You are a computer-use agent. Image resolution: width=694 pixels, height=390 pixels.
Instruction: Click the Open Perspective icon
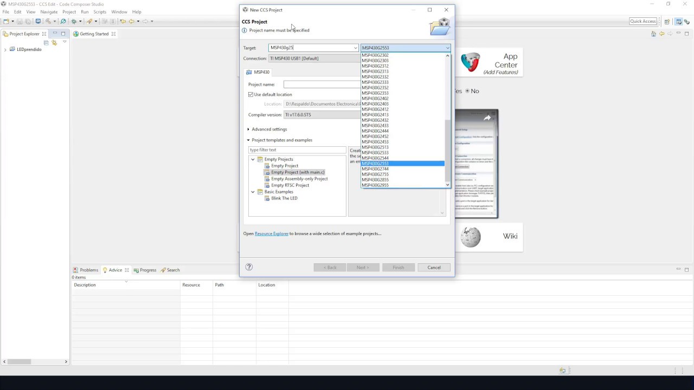point(667,22)
